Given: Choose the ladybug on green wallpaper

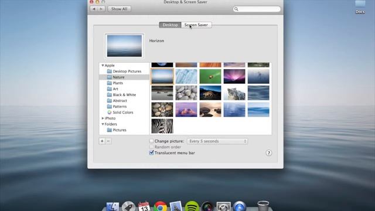Looking at the screenshot, I should [x=210, y=77].
